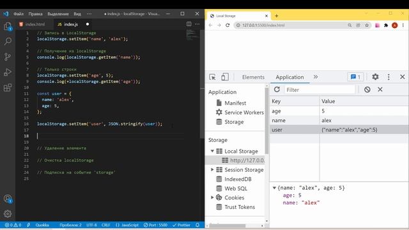Toggle device toolbar in DevTools
This screenshot has height=230, width=409.
pos(225,77)
